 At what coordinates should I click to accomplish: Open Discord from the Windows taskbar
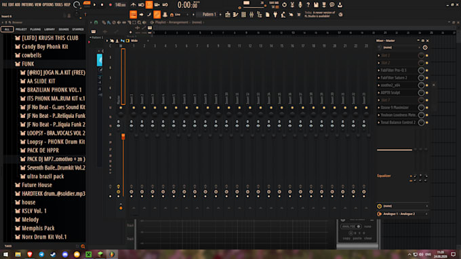(x=65, y=254)
